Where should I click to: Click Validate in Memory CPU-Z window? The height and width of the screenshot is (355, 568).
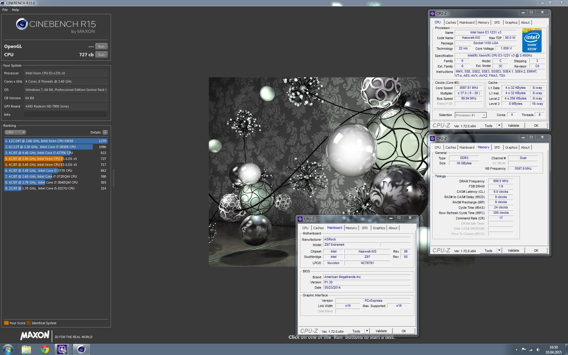tap(513, 250)
